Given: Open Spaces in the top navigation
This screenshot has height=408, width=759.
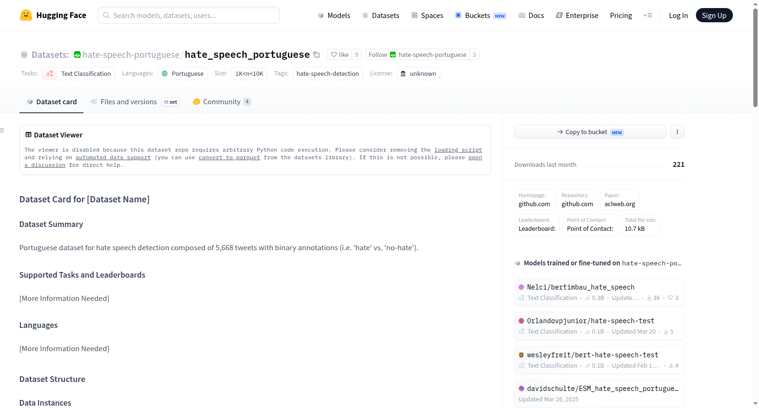Looking at the screenshot, I should [x=427, y=15].
